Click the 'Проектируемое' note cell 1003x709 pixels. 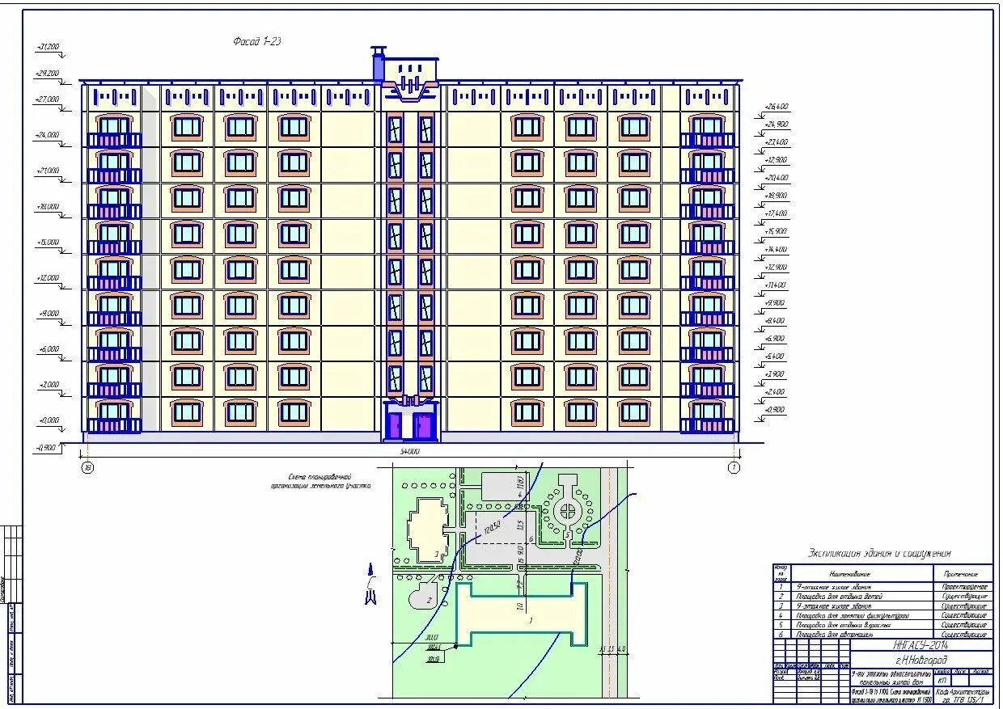tap(963, 586)
